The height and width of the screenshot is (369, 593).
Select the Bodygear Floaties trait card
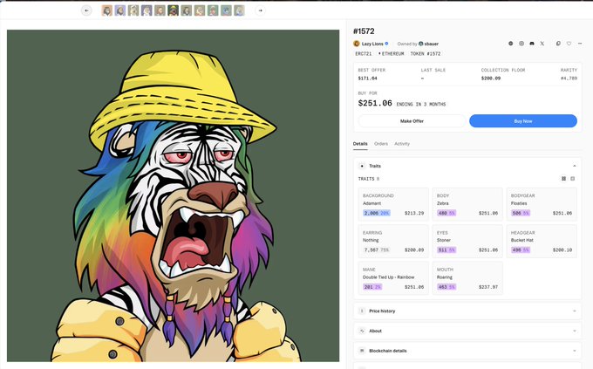point(542,204)
